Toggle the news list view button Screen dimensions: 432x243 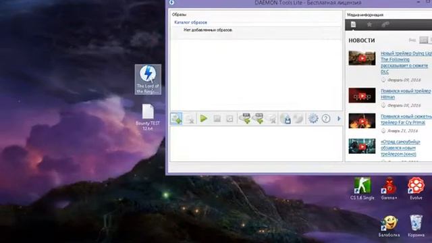[x=424, y=40]
